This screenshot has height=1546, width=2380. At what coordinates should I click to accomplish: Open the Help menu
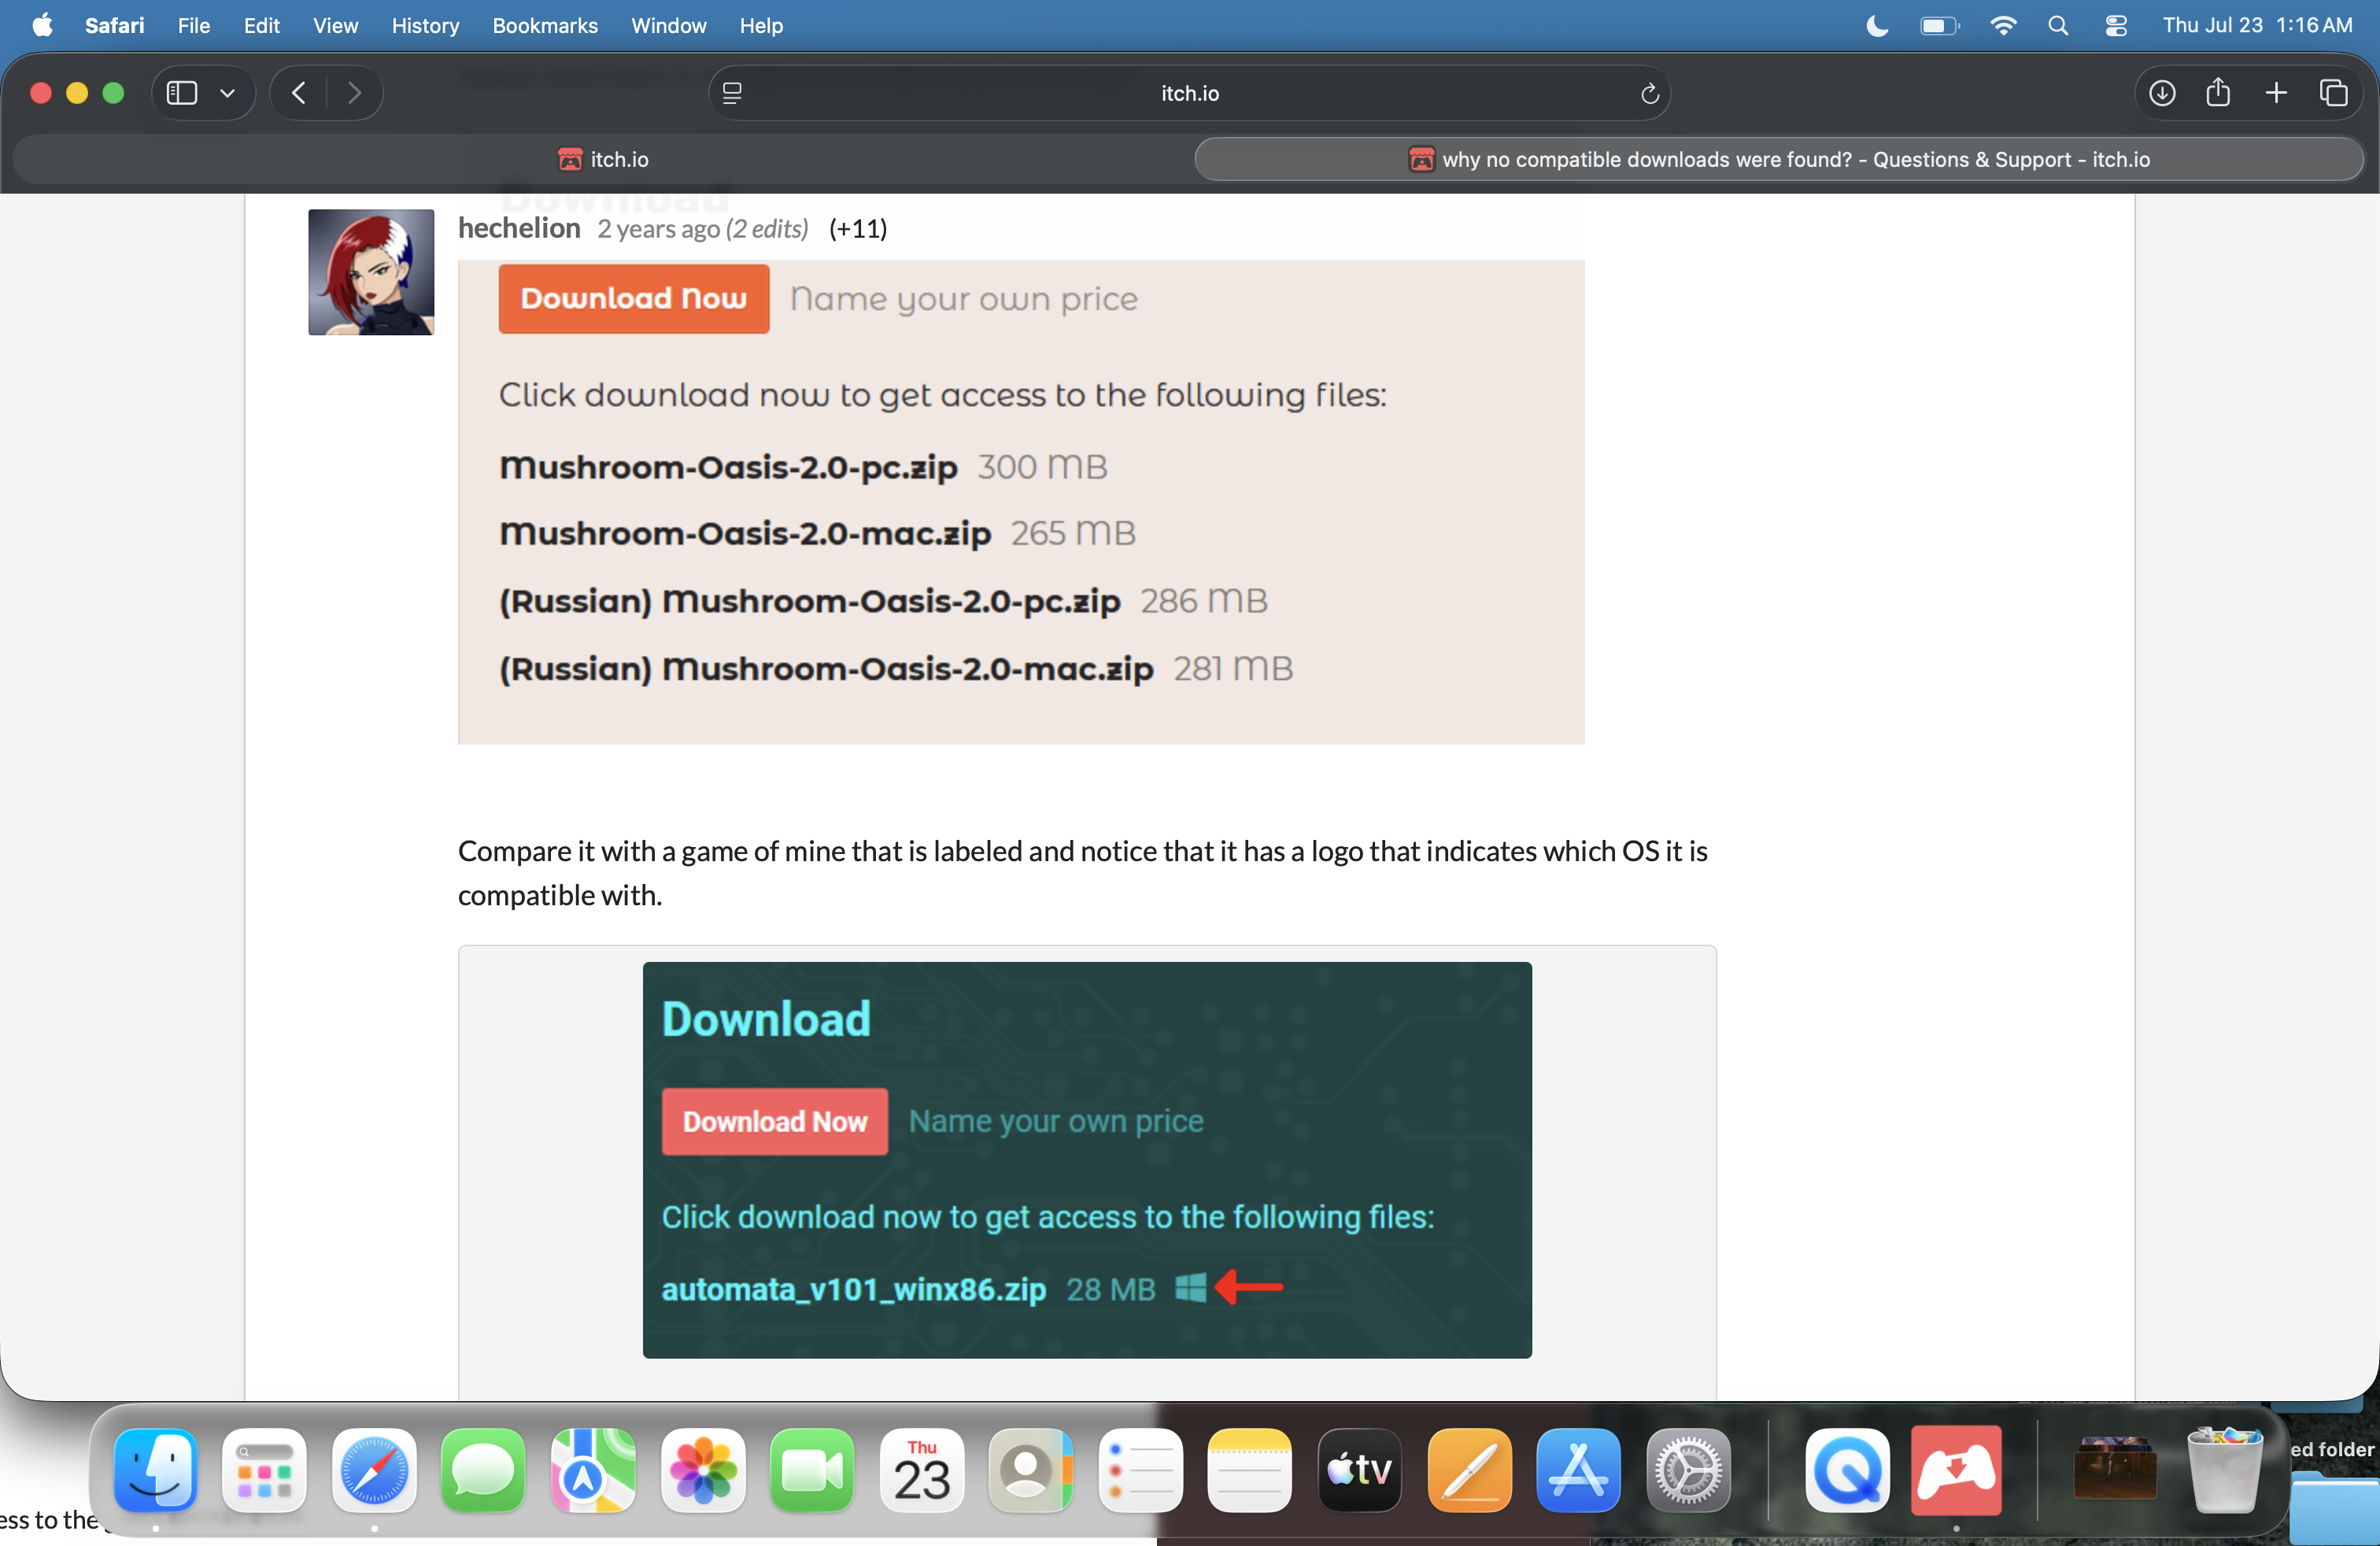click(761, 25)
